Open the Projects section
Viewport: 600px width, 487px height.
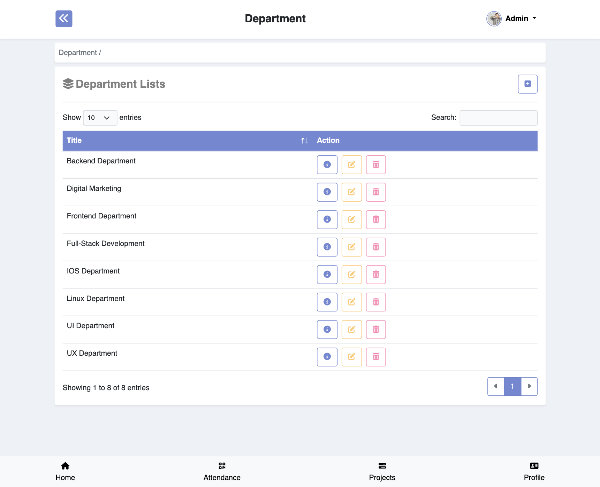tap(382, 471)
